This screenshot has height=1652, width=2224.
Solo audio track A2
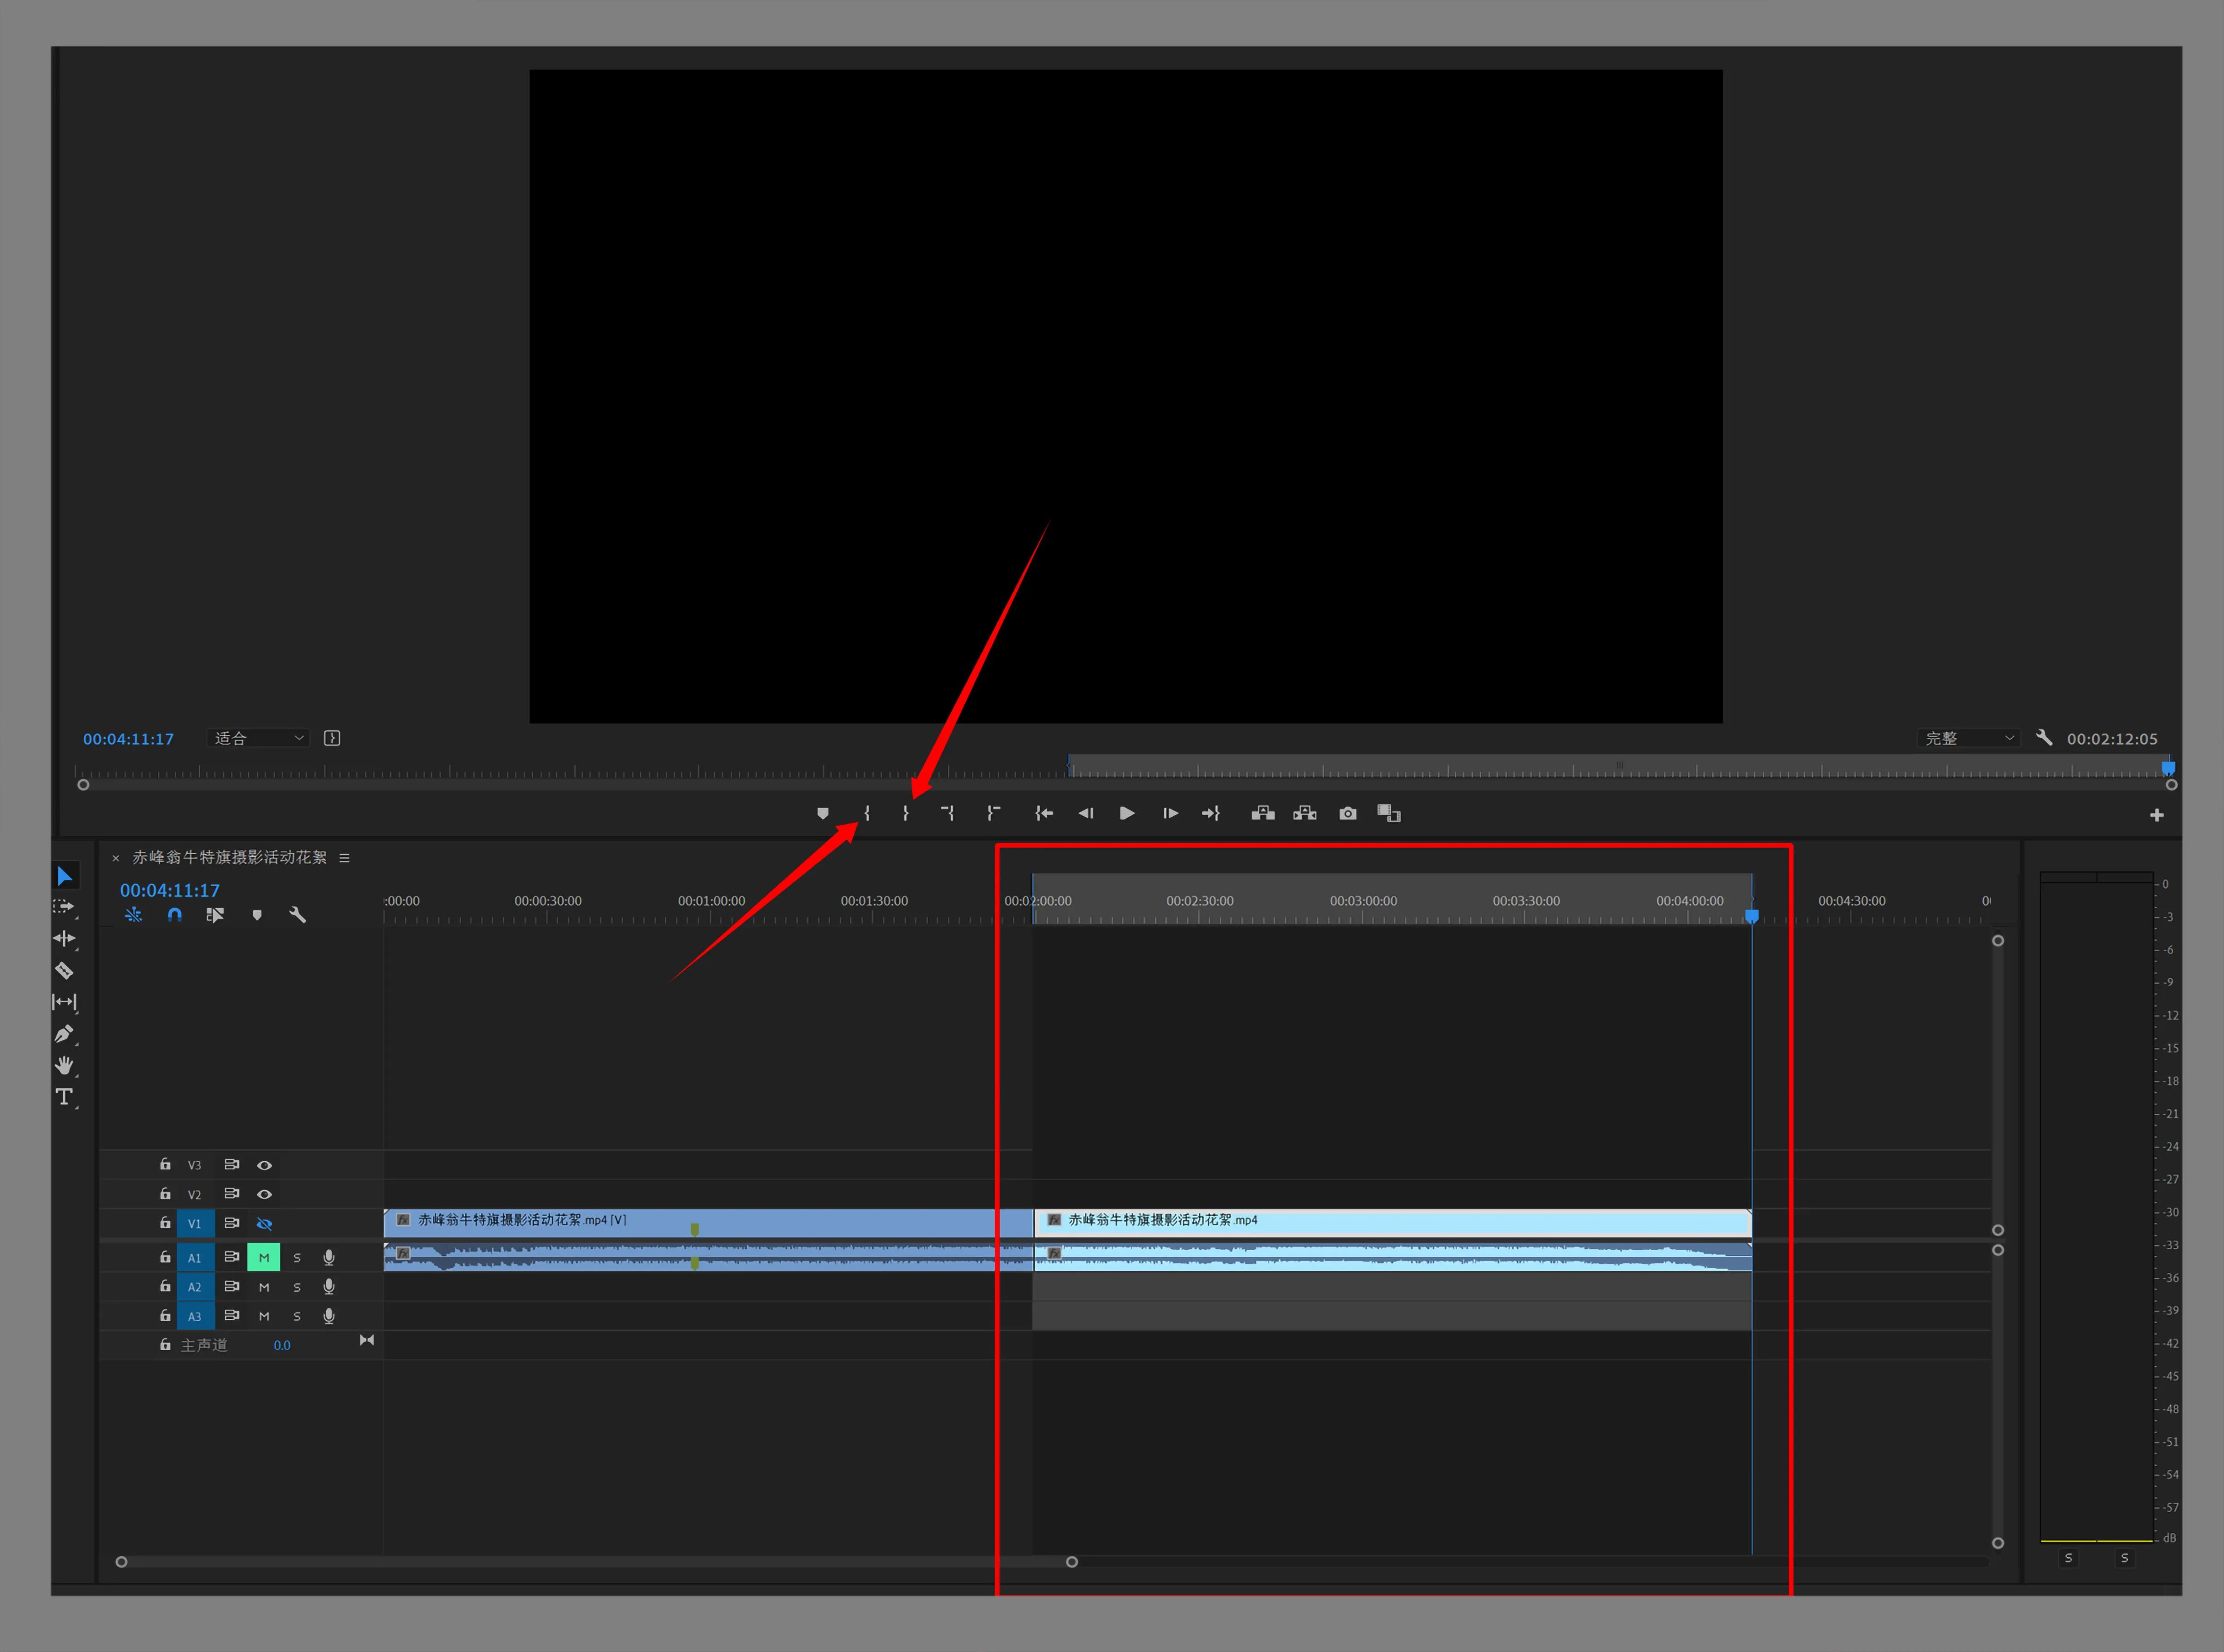[x=297, y=1288]
